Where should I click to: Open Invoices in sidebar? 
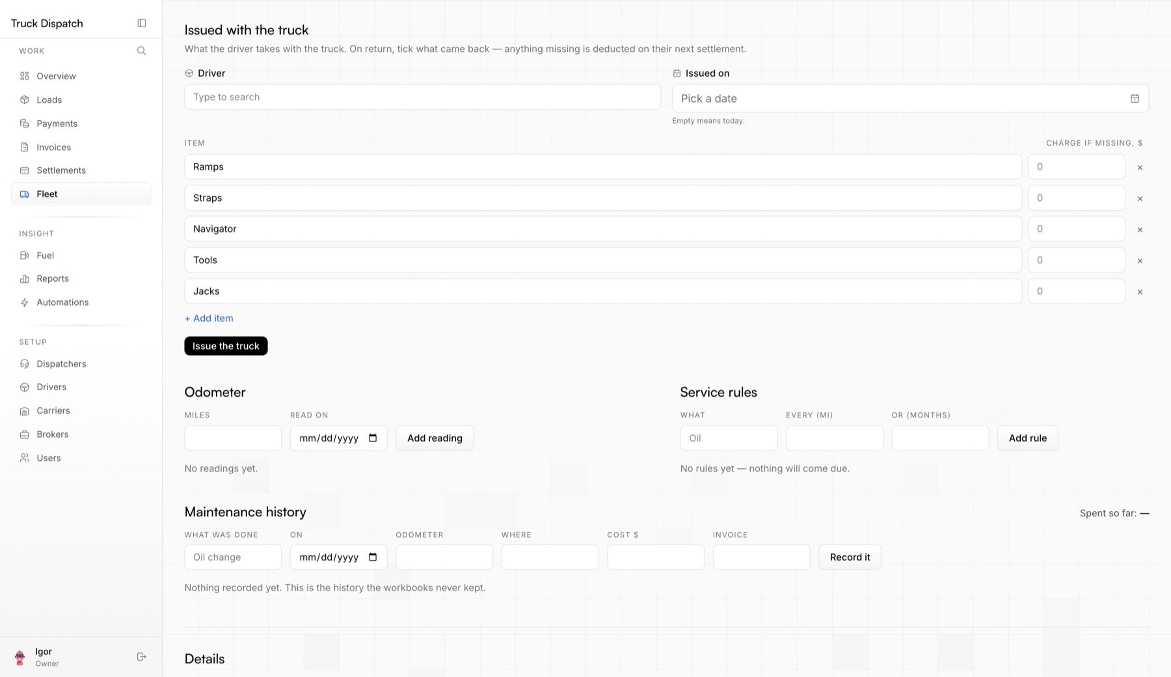click(81, 147)
